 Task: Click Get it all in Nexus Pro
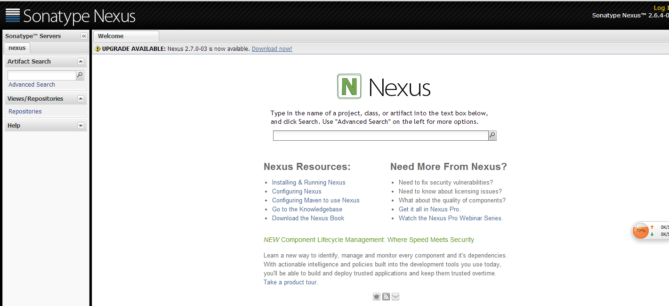(x=429, y=209)
